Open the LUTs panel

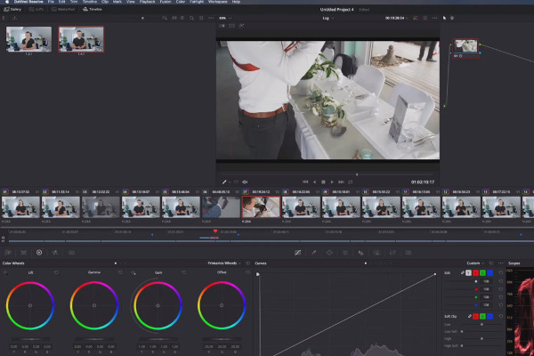pyautogui.click(x=36, y=9)
